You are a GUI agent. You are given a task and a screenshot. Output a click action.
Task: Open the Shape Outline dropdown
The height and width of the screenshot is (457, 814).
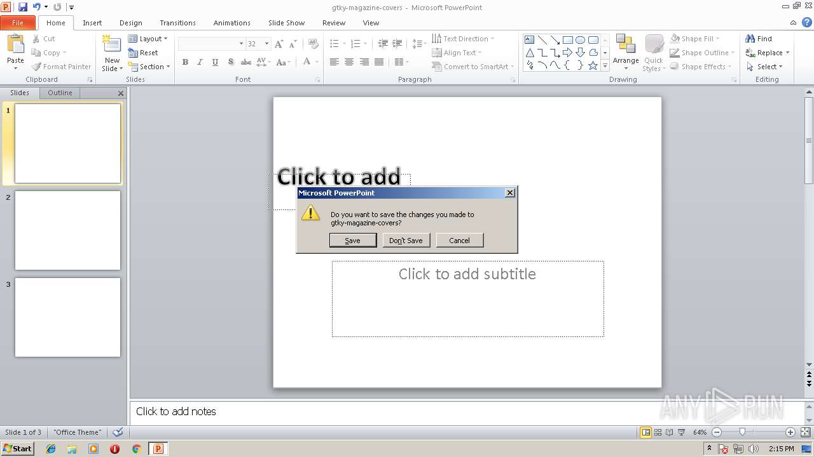702,53
